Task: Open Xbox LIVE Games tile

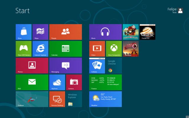Action: point(24,49)
